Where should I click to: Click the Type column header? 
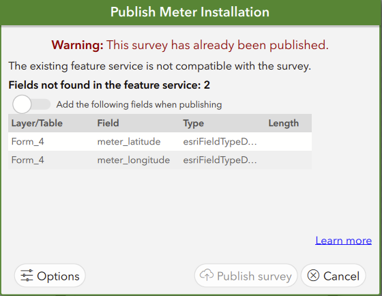click(194, 123)
